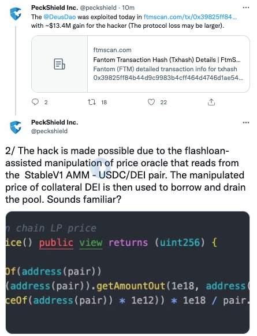The width and height of the screenshot is (257, 336).
Task: Open PeckShield avatar on the first tweet
Action: pos(16,13)
